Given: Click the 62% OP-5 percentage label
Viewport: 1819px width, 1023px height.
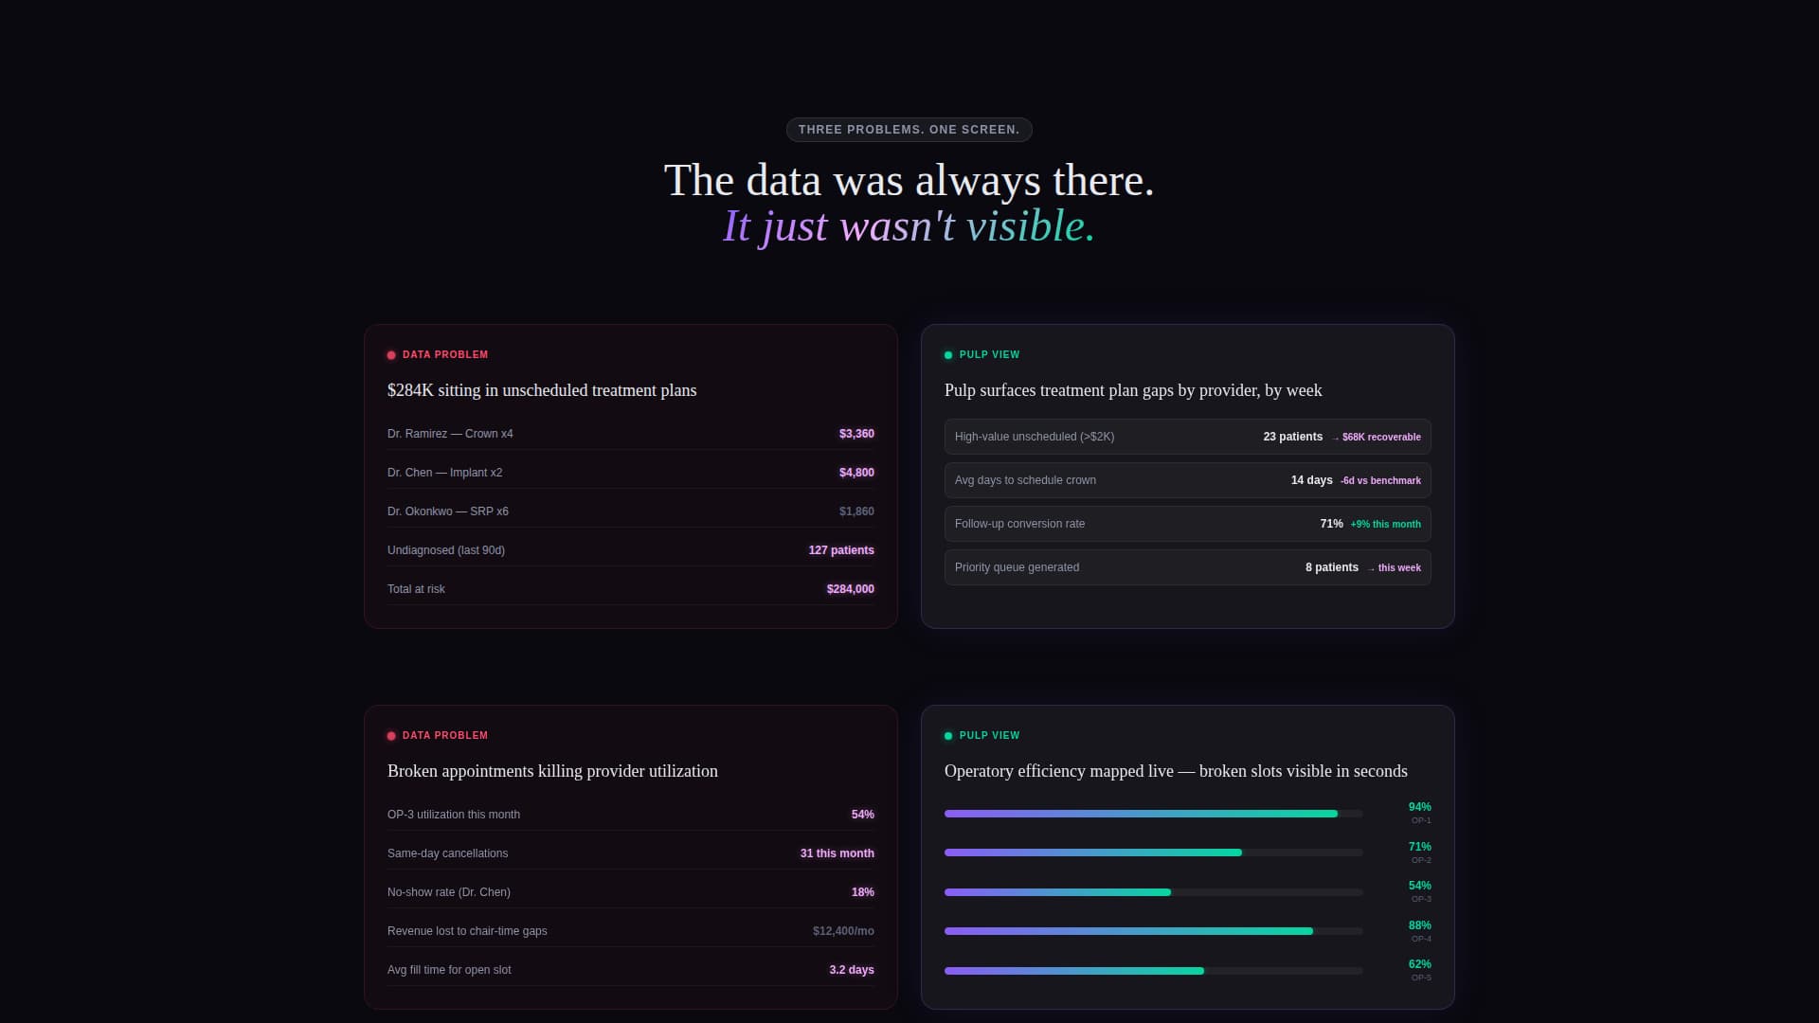Looking at the screenshot, I should pos(1419,964).
